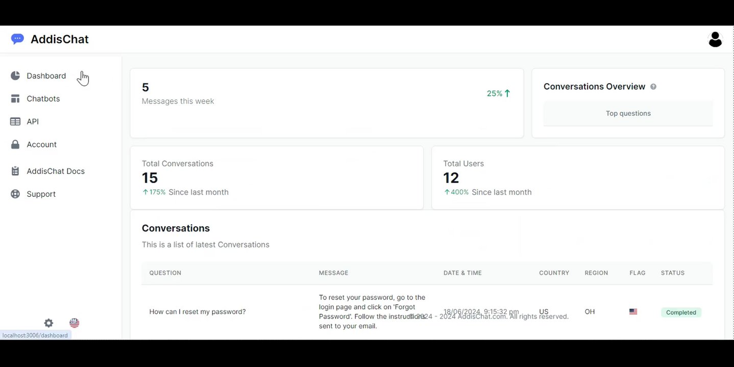Click the AddisChat chat bubble logo
The height and width of the screenshot is (367, 734).
pyautogui.click(x=17, y=39)
